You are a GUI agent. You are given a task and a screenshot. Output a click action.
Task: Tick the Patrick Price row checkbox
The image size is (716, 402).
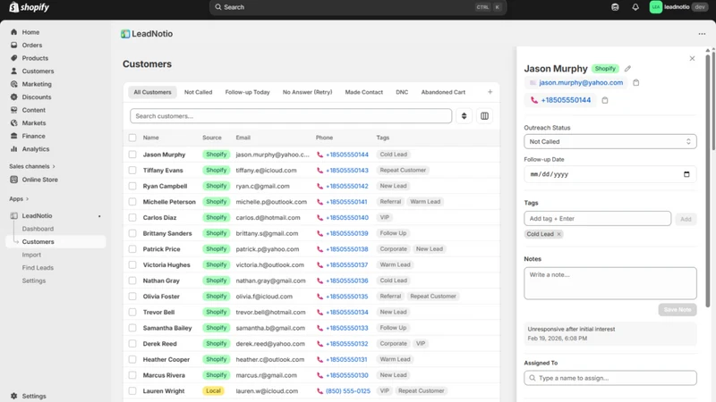(x=132, y=249)
